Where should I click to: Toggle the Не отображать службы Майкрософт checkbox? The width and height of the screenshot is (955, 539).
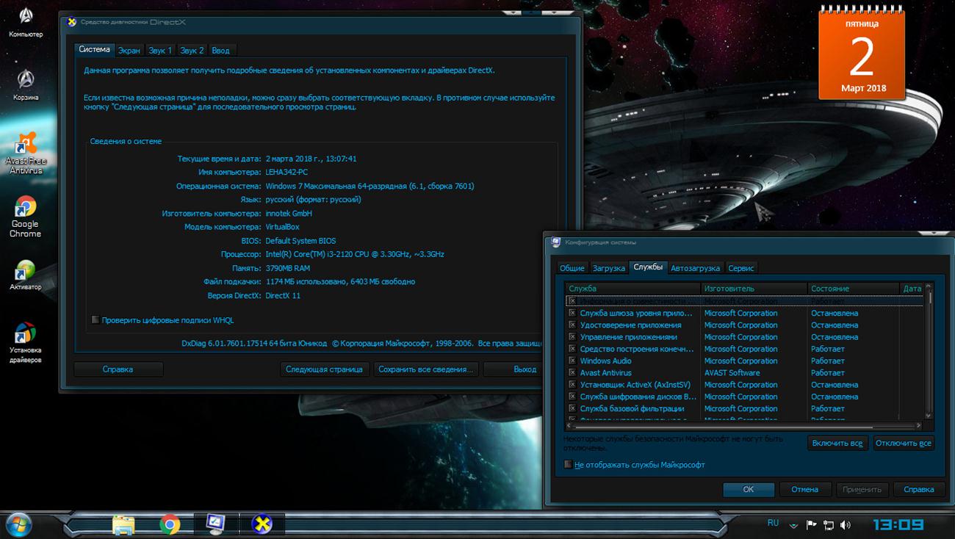pos(568,464)
